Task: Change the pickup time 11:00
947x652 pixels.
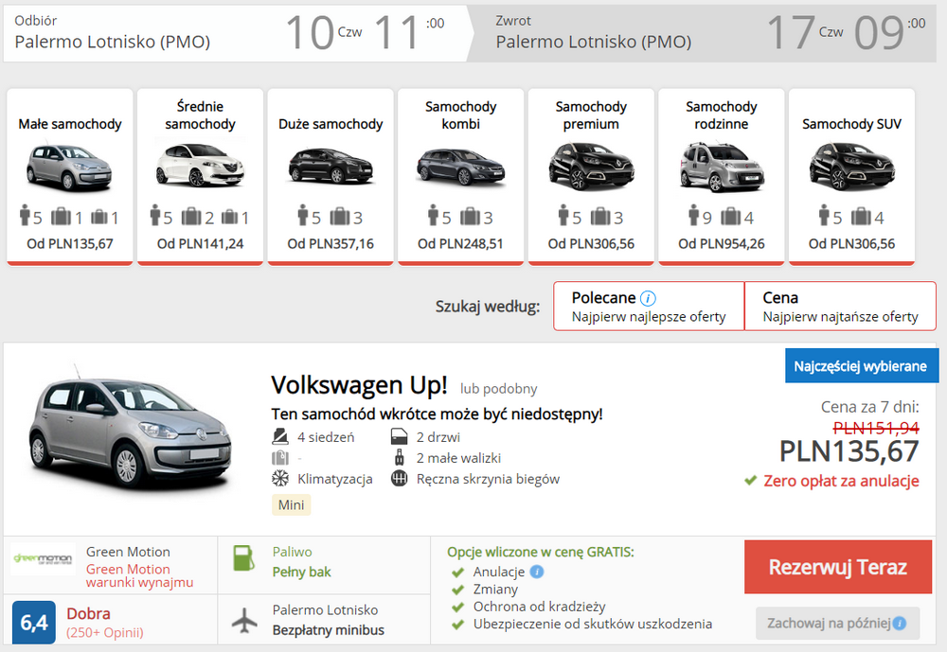Action: tap(409, 32)
